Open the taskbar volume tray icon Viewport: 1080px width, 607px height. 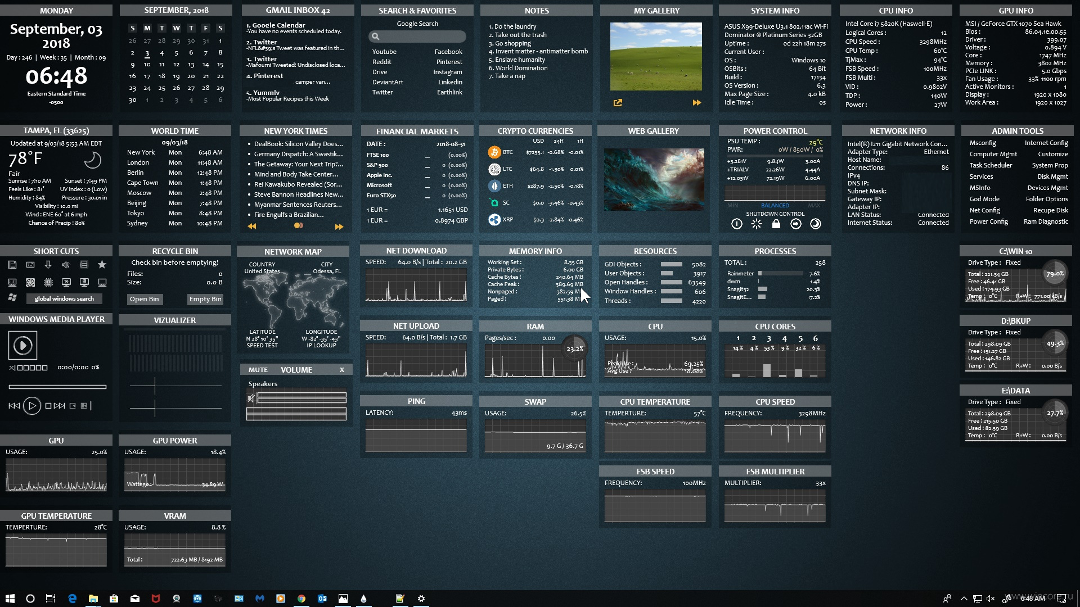991,599
